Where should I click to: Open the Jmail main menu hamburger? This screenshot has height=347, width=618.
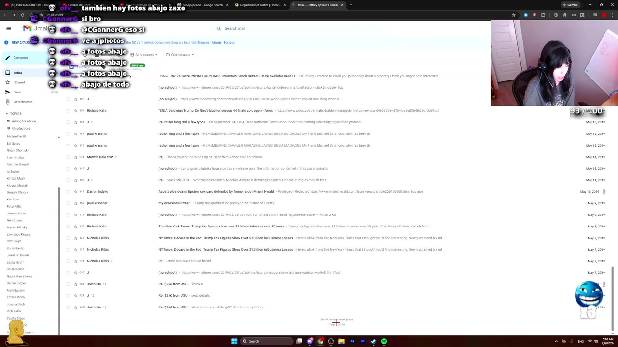[8, 28]
